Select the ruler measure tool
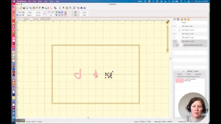 tap(55, 8)
